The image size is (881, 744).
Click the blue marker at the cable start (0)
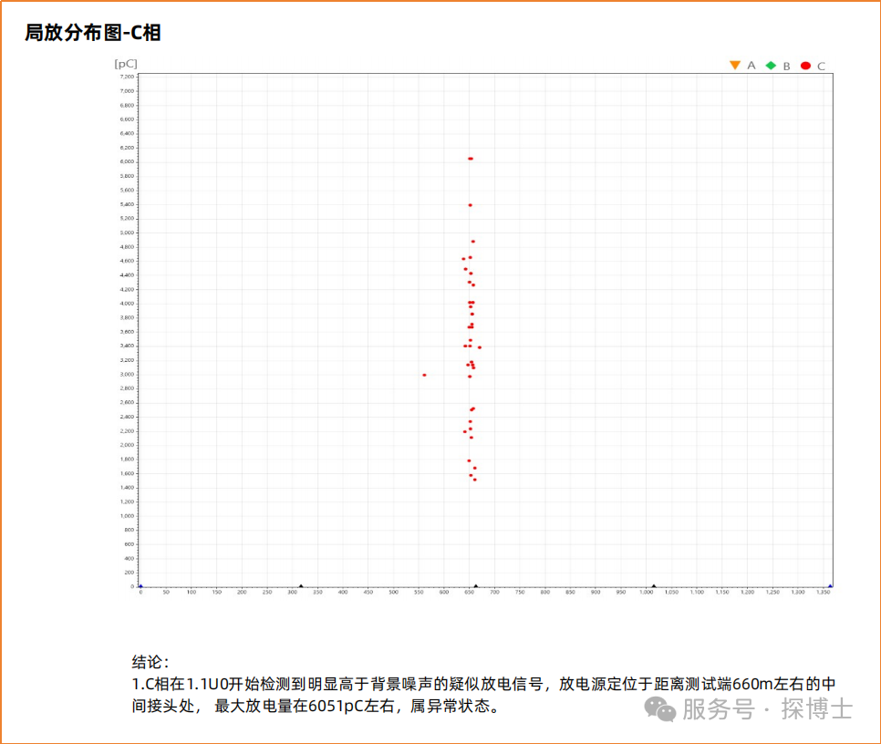click(x=140, y=586)
